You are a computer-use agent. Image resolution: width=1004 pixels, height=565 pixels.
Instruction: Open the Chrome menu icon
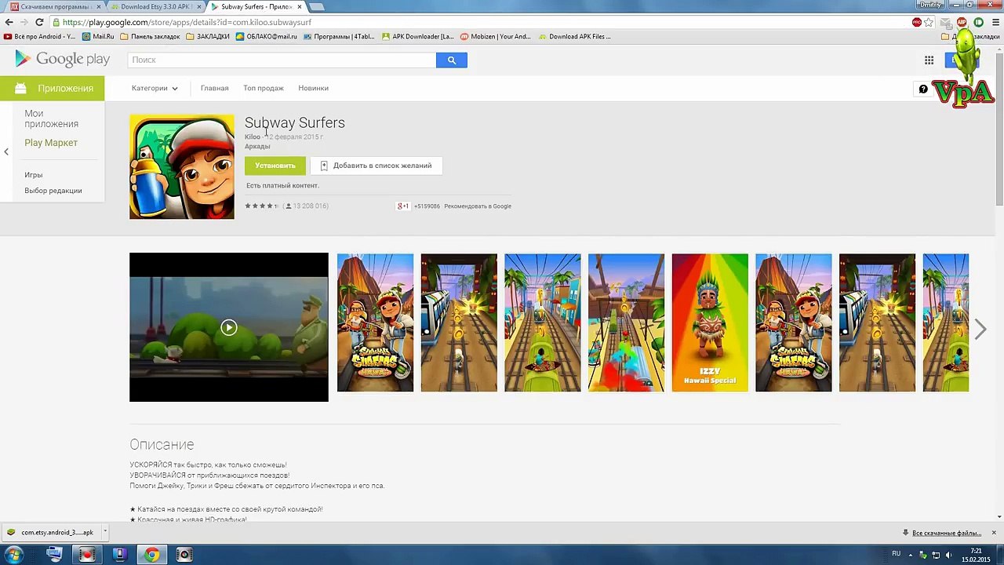(994, 22)
